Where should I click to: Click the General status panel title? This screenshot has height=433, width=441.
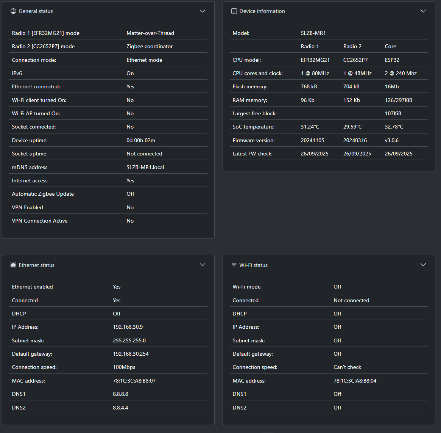coord(36,11)
